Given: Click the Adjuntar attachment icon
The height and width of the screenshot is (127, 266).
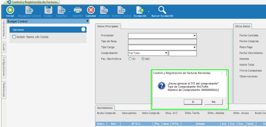Looking at the screenshot, I should pyautogui.click(x=104, y=10).
